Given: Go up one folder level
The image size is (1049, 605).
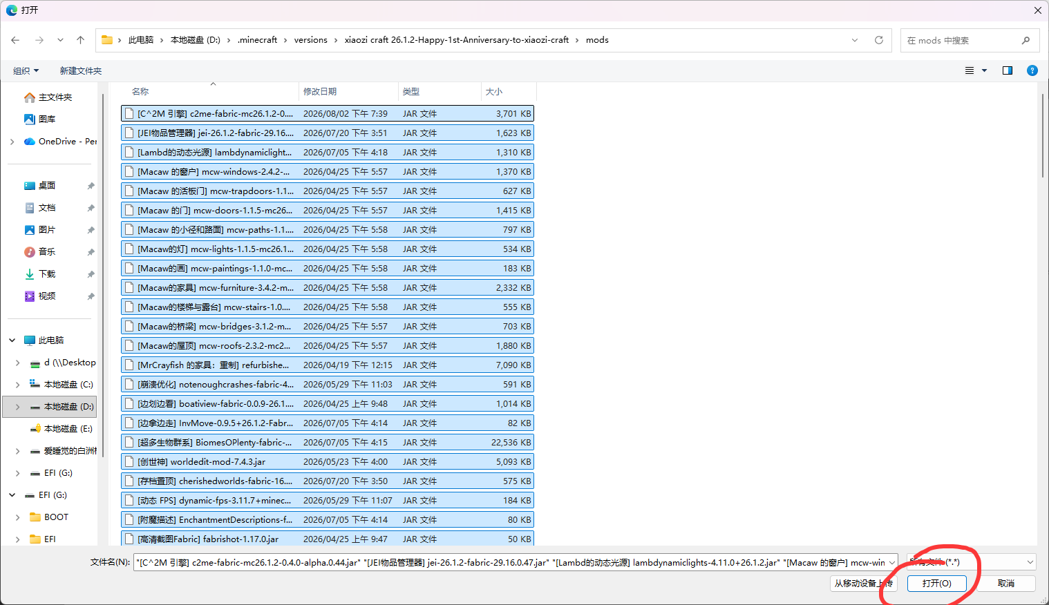Looking at the screenshot, I should 80,40.
